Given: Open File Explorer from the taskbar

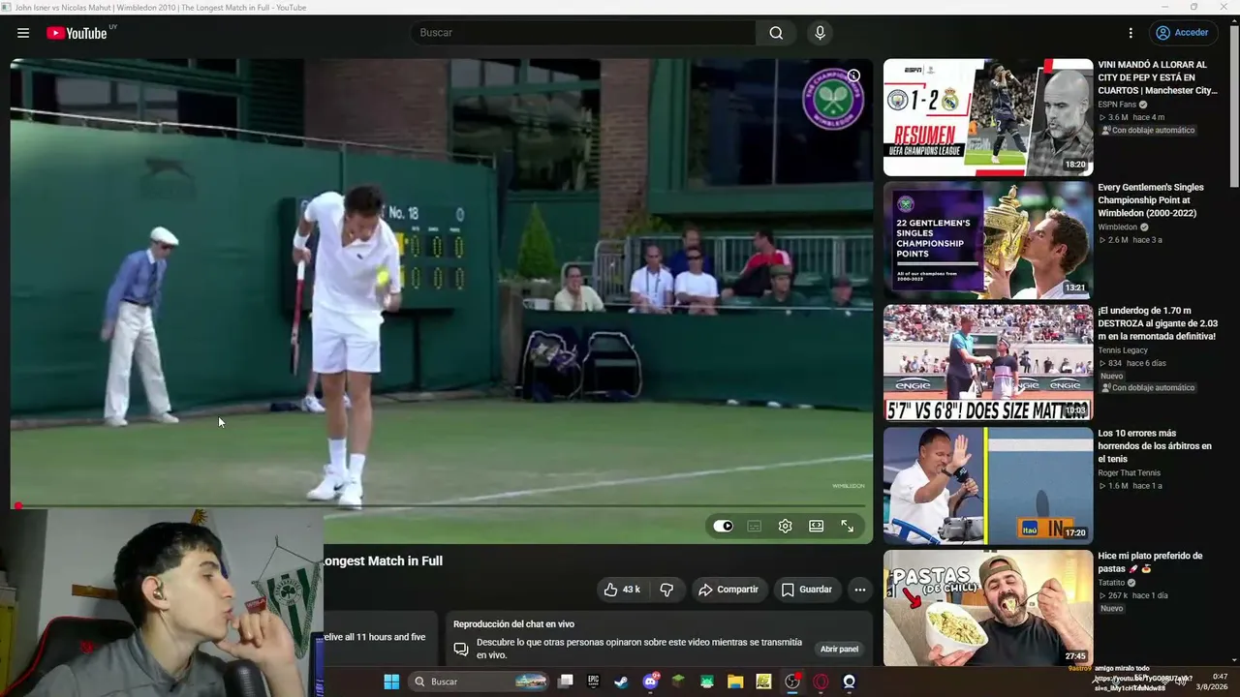Looking at the screenshot, I should tap(735, 682).
